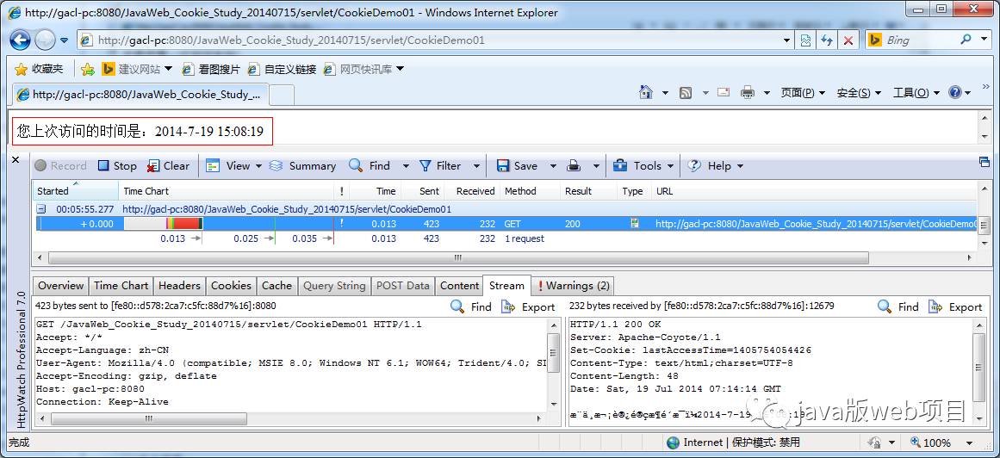The image size is (1000, 458).
Task: Open the 页面(P) menu
Action: pyautogui.click(x=803, y=93)
